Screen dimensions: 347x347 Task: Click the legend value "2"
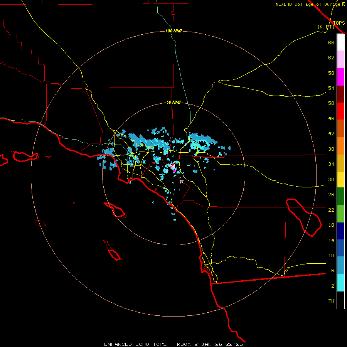332,286
